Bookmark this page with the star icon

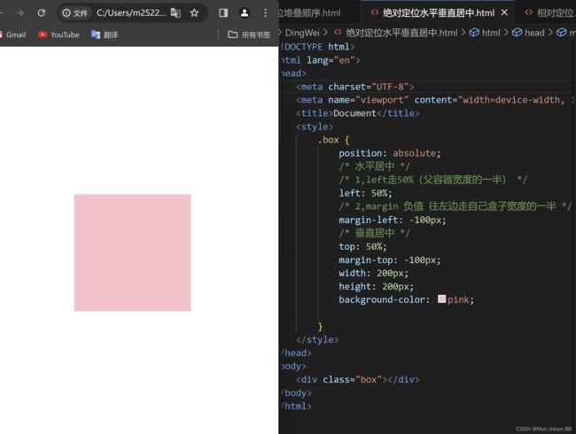point(194,13)
